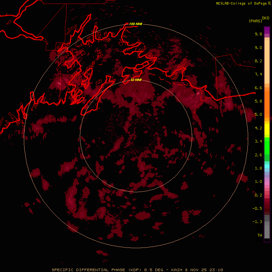Click the 0.2 scale value
Viewport: 272px width, 272px height.
[x=258, y=195]
